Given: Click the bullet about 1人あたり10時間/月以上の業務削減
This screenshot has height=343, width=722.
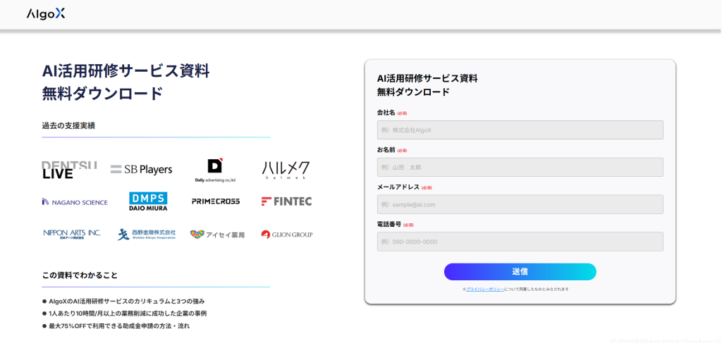Looking at the screenshot, I should coord(124,313).
